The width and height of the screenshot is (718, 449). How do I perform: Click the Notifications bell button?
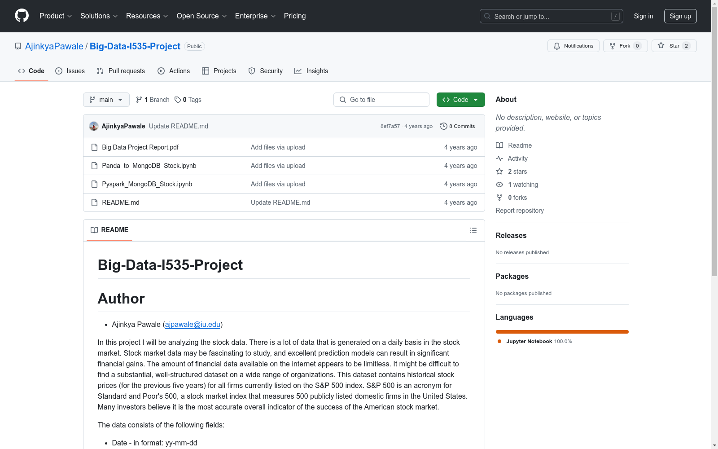pyautogui.click(x=573, y=46)
